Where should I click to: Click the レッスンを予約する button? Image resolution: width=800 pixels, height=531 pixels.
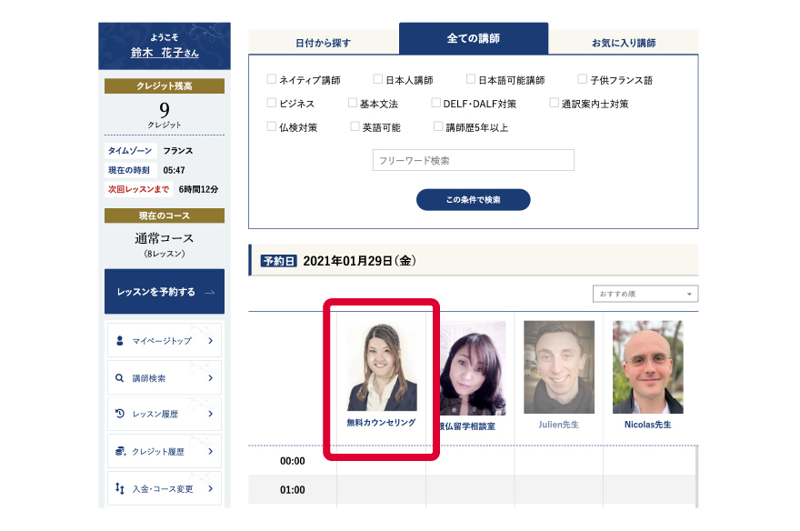(164, 291)
